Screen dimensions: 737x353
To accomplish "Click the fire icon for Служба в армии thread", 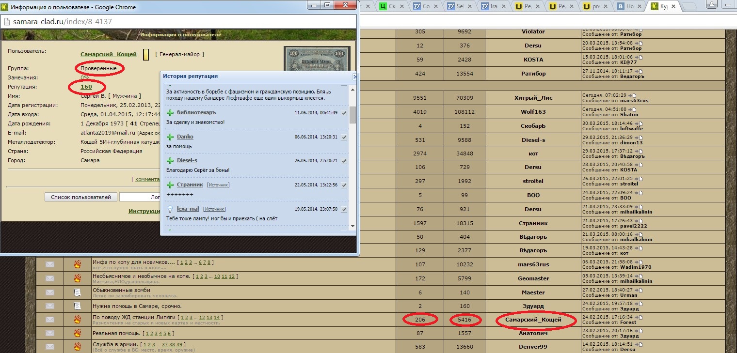I will coord(77,347).
